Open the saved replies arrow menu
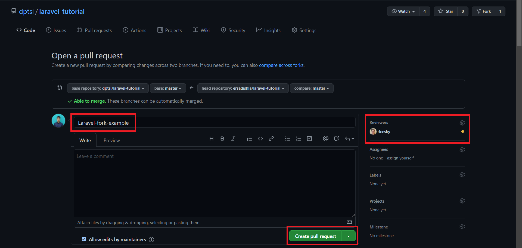This screenshot has width=522, height=248. click(x=349, y=139)
